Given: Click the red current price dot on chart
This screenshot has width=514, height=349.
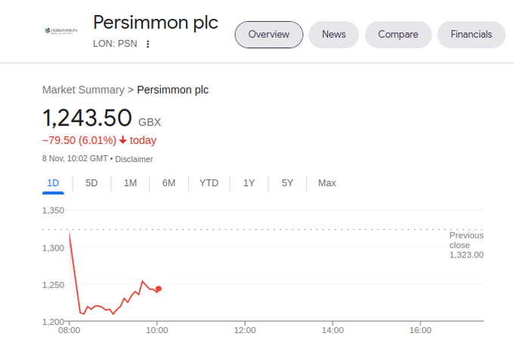Looking at the screenshot, I should point(158,288).
